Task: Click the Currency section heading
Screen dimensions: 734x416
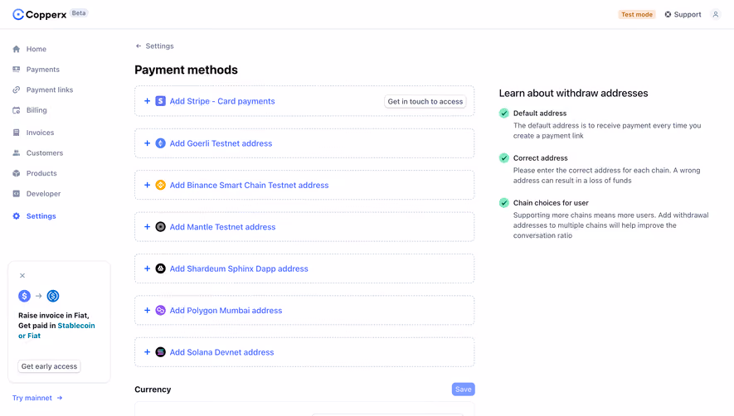Action: [153, 389]
